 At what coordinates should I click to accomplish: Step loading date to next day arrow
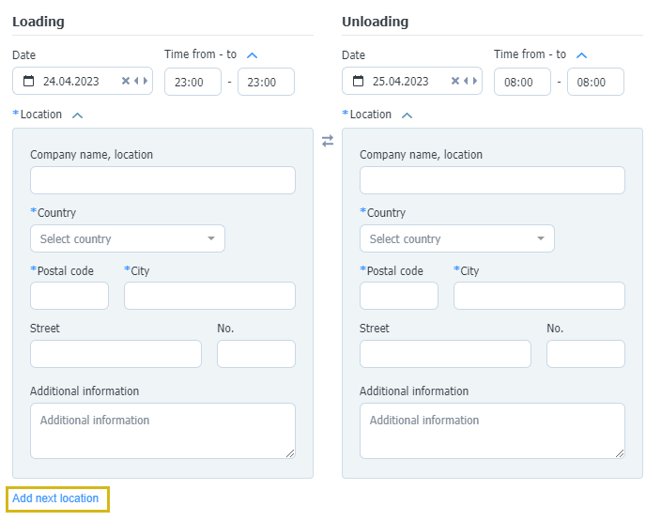tap(145, 81)
